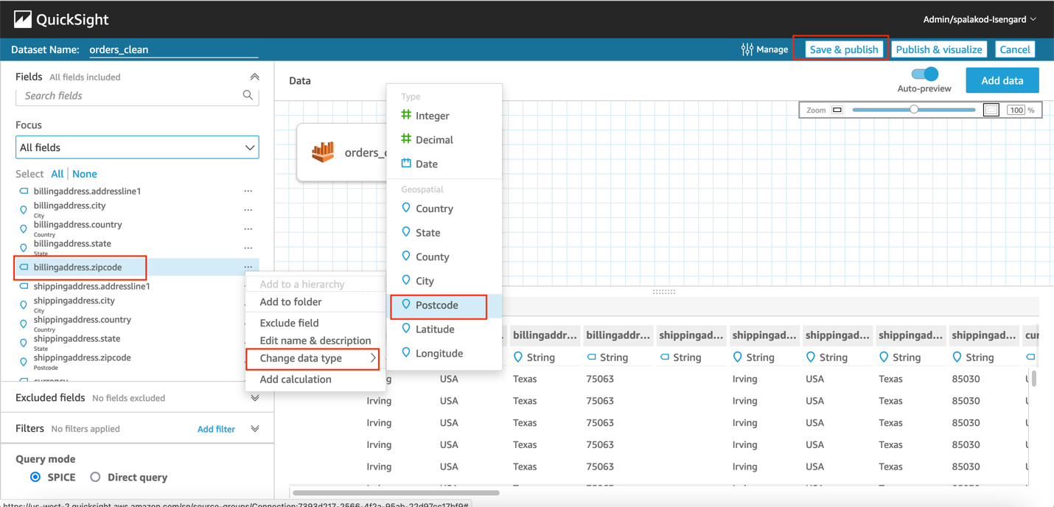
Task: Click the pin icon next to Country
Action: click(406, 208)
